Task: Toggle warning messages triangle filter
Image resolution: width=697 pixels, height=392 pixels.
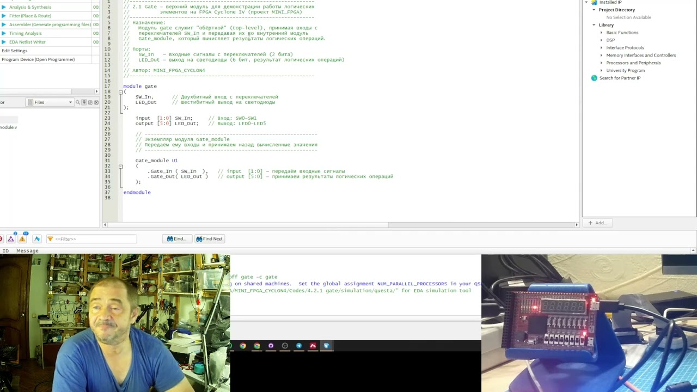Action: 22,239
